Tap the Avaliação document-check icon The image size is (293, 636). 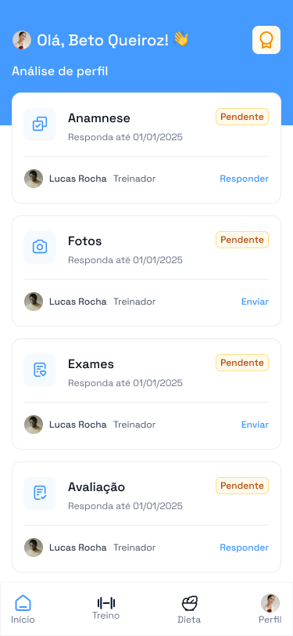pyautogui.click(x=40, y=493)
